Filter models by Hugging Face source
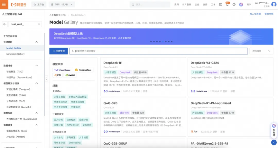 (83, 70)
